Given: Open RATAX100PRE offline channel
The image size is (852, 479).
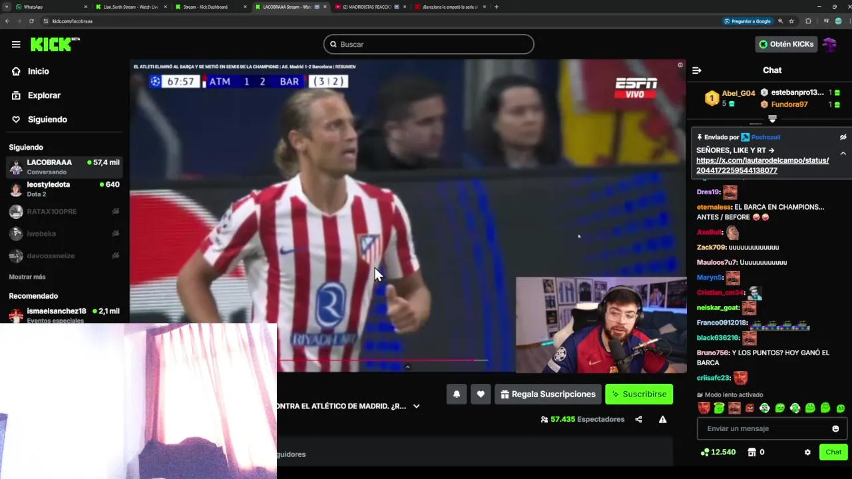Looking at the screenshot, I should pyautogui.click(x=64, y=212).
